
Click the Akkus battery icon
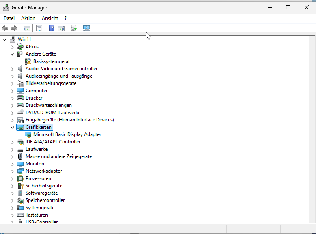20,47
